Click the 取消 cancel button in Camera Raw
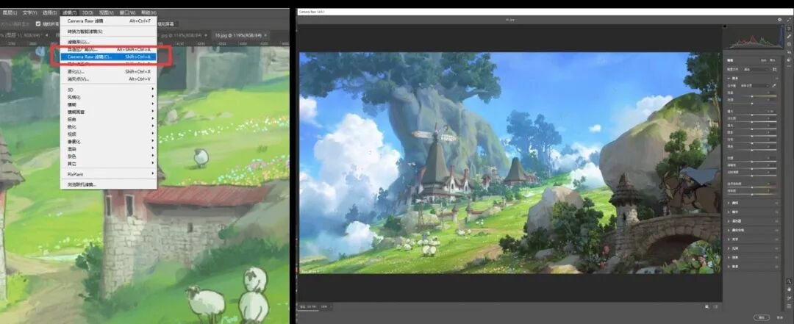This screenshot has height=324, width=794. coord(780,317)
